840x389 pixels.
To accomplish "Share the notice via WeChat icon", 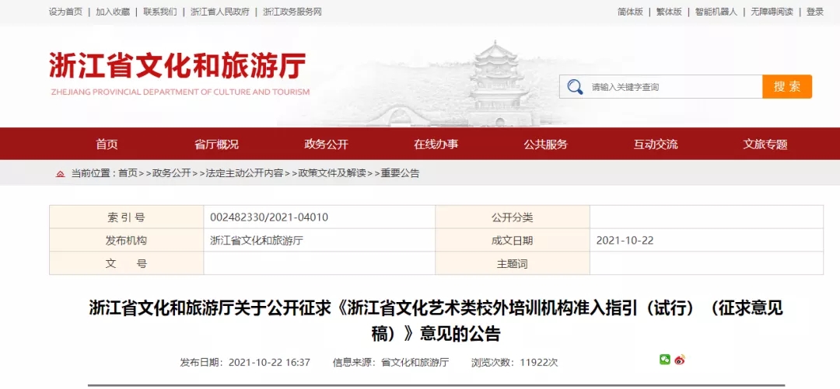I will [665, 359].
